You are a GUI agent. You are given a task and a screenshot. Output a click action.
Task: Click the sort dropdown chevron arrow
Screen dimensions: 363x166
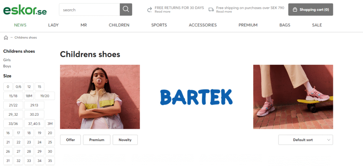pos(329,140)
